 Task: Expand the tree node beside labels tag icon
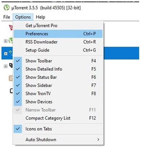tap(6, 66)
